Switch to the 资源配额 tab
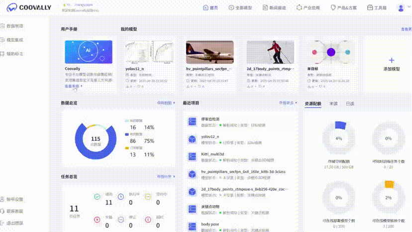This screenshot has height=232, width=412. 313,104
